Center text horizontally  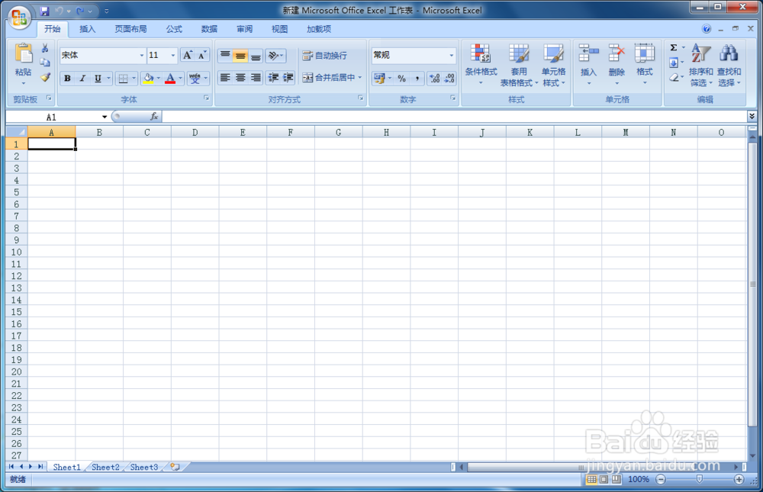point(240,77)
